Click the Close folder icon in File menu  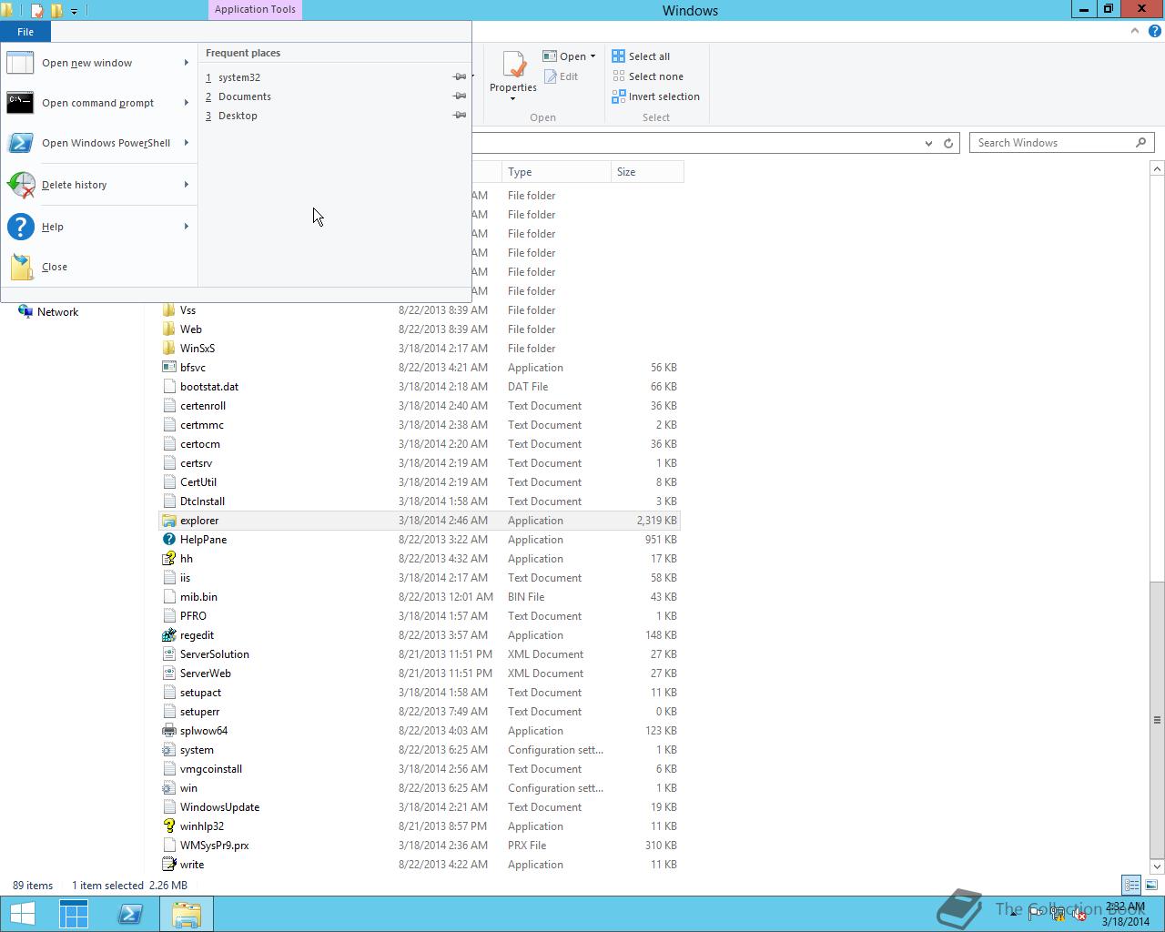(x=22, y=267)
